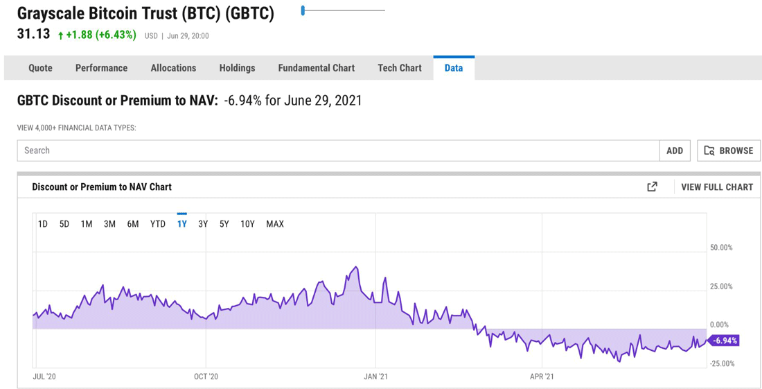Screen dimensions: 762x389
Task: Select the Data tab
Action: point(454,68)
